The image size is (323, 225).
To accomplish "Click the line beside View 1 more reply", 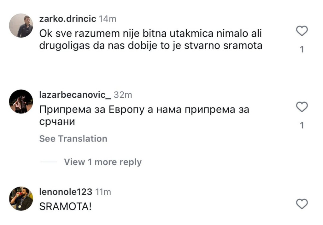I will [49, 162].
